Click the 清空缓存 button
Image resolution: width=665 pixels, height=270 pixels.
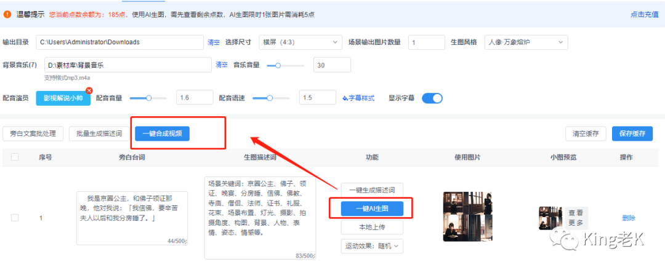(x=586, y=133)
